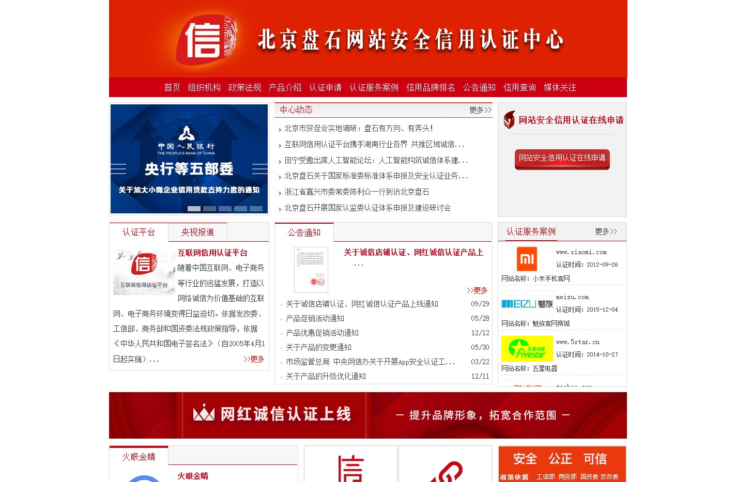Click the 网红诚信认证上线 banner
The image size is (736, 482).
pos(368,415)
